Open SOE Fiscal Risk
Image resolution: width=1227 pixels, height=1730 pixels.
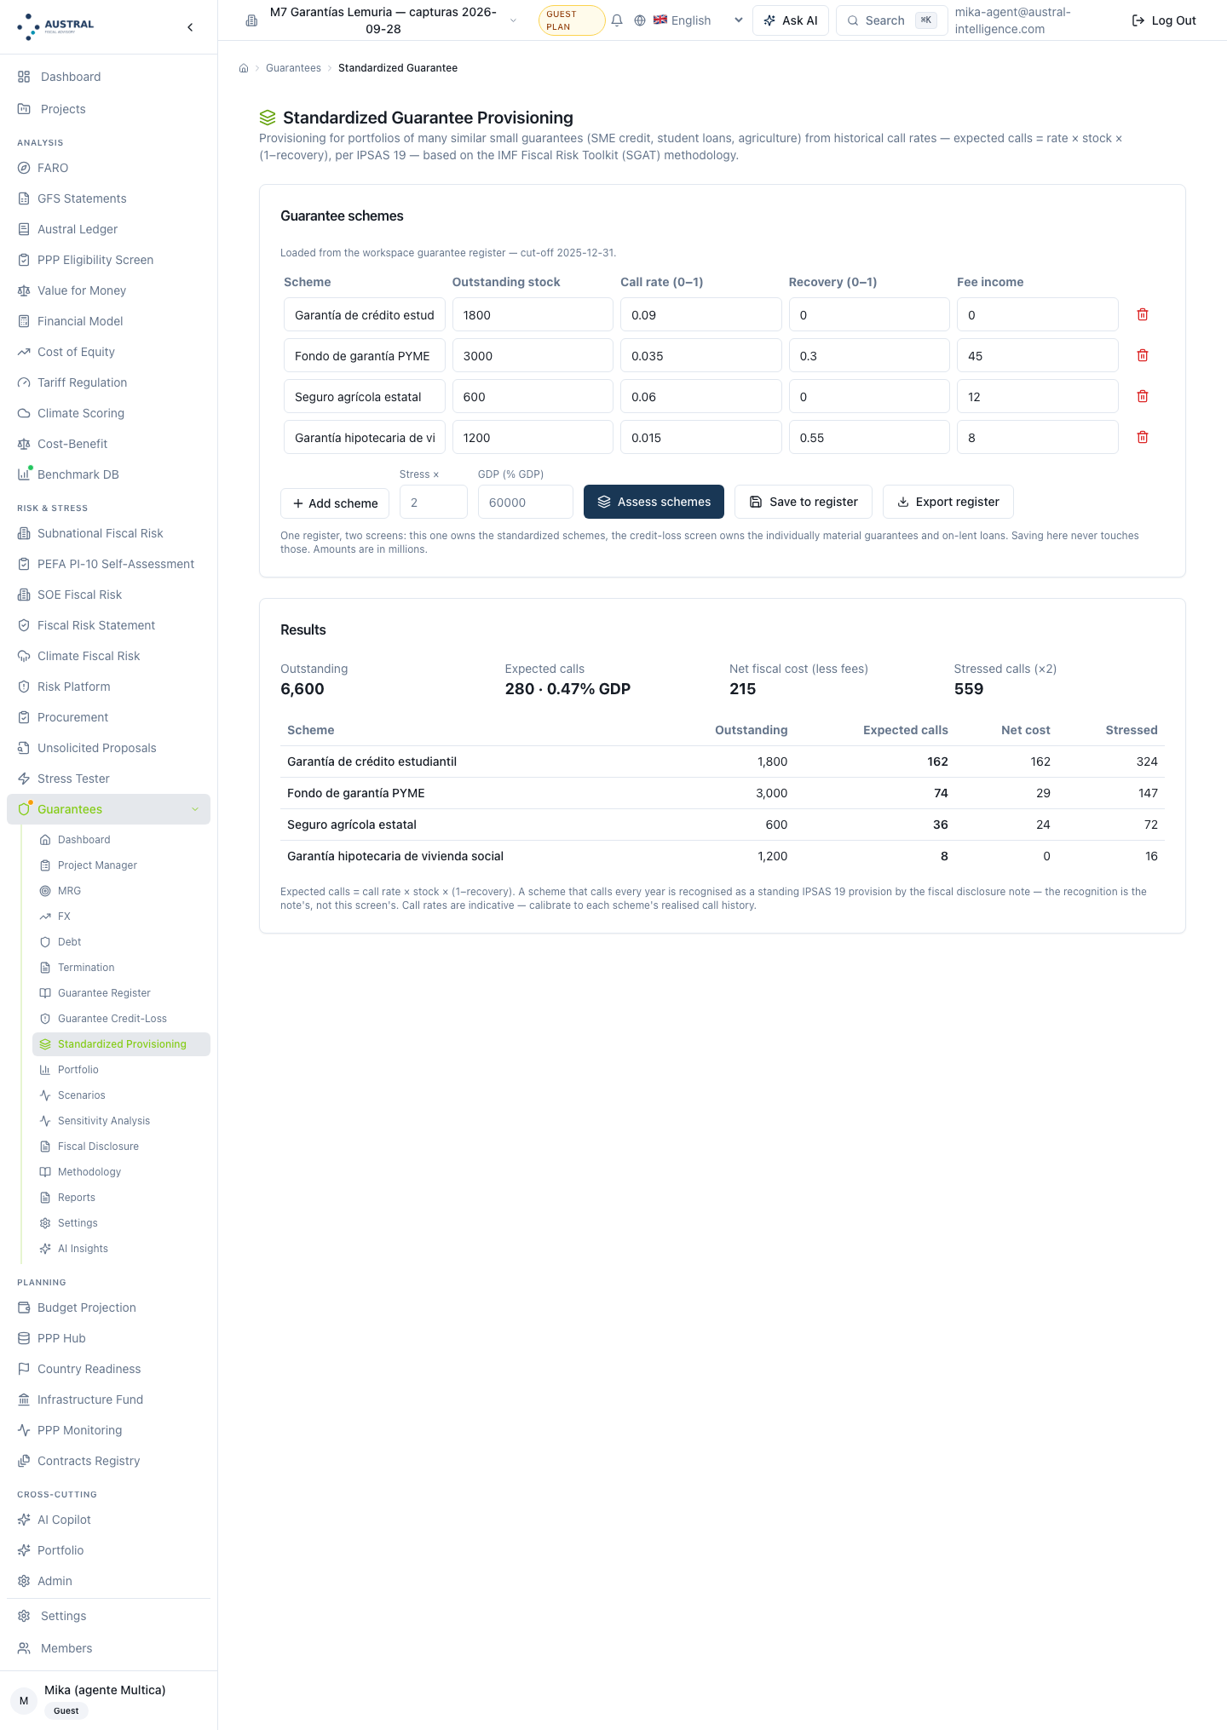(108, 595)
